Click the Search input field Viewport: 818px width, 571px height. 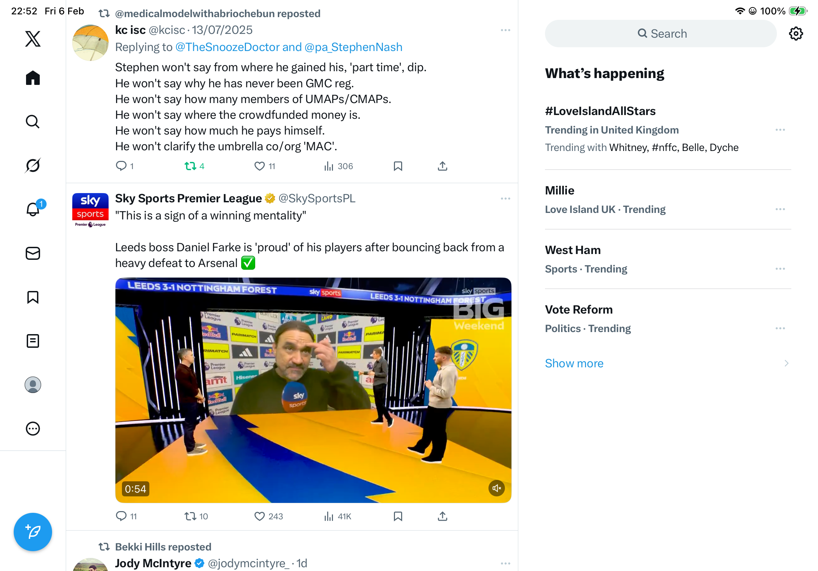point(660,34)
